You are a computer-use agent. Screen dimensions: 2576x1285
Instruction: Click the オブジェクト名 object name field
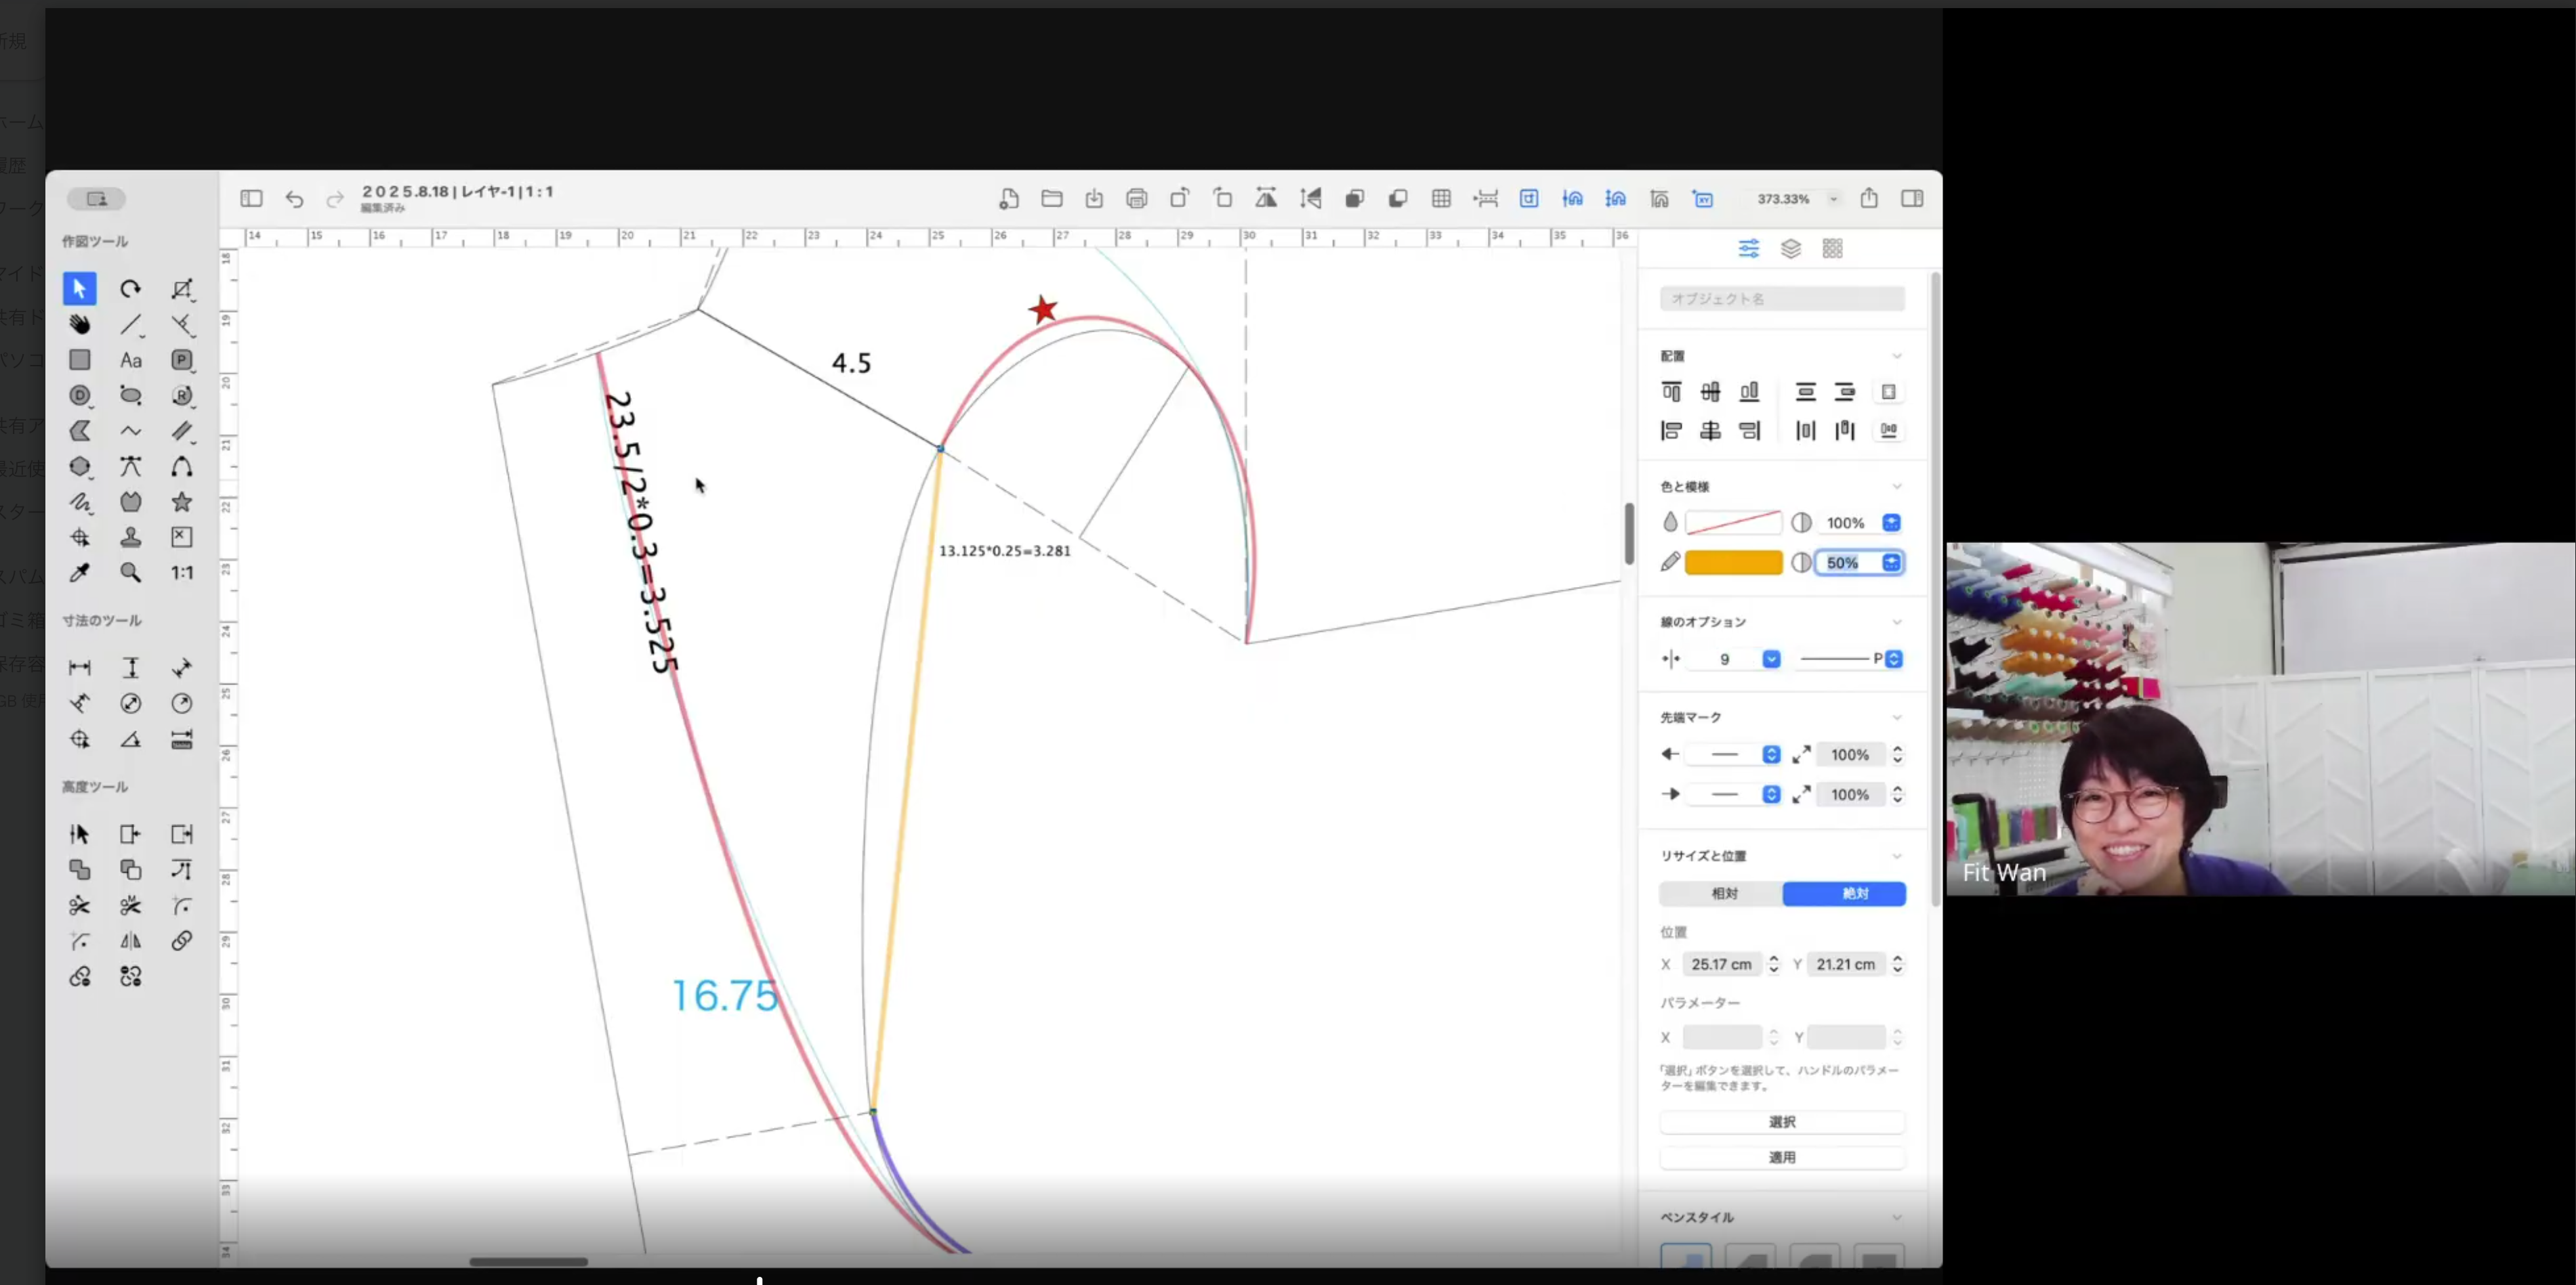(x=1781, y=299)
